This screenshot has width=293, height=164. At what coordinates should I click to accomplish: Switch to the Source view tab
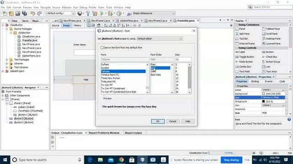pos(55,26)
